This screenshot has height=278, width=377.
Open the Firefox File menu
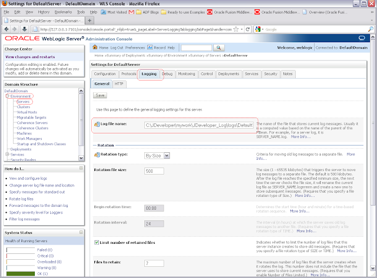click(6, 12)
